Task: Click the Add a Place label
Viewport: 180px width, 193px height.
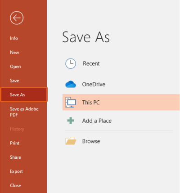Action: point(97,121)
